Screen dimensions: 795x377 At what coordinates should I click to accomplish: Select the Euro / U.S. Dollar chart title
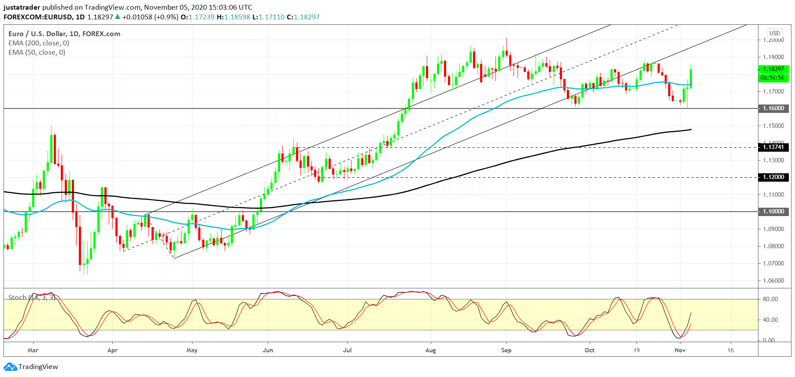(x=64, y=34)
